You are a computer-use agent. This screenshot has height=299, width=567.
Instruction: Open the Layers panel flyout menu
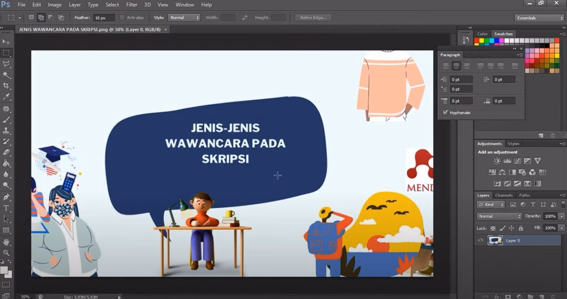(563, 195)
